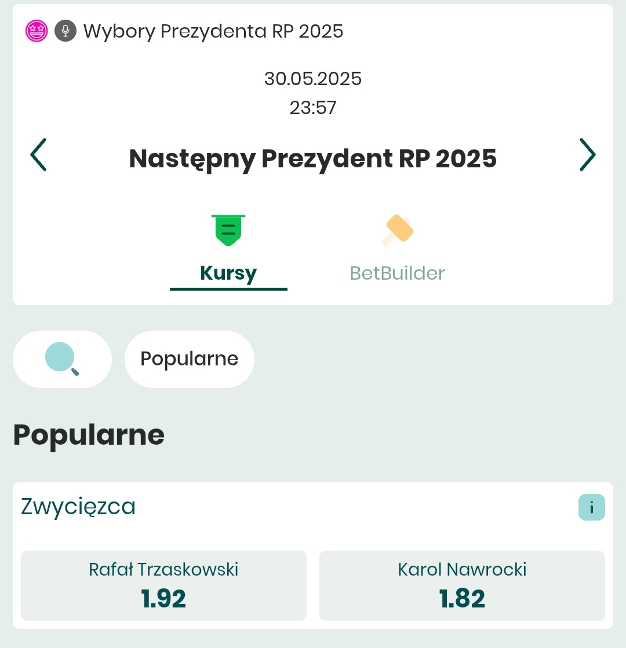This screenshot has height=648, width=626.
Task: Click the green Kursy odds icon
Action: (228, 230)
